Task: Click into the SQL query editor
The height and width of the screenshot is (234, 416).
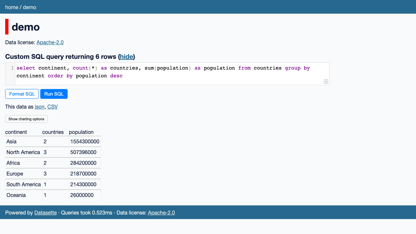Action: pyautogui.click(x=172, y=74)
